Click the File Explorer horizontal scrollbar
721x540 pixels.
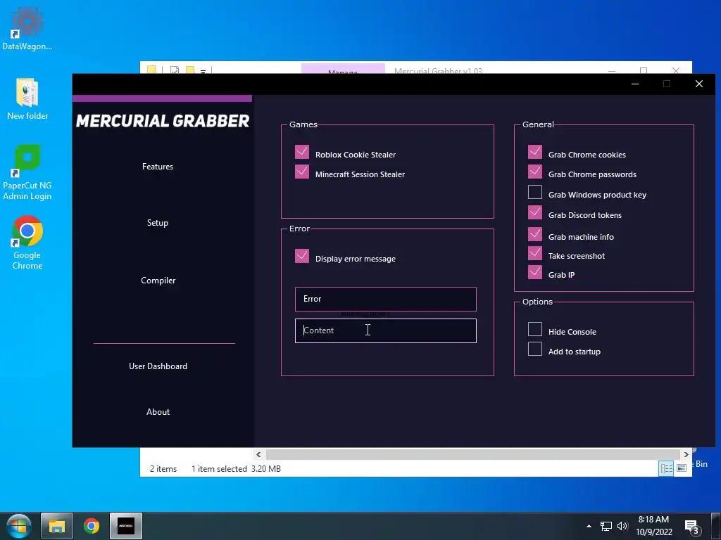pyautogui.click(x=472, y=455)
